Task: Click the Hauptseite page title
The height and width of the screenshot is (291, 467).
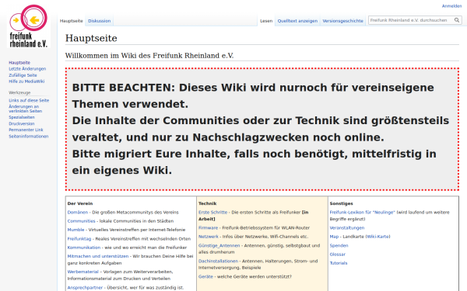Action: coord(91,38)
